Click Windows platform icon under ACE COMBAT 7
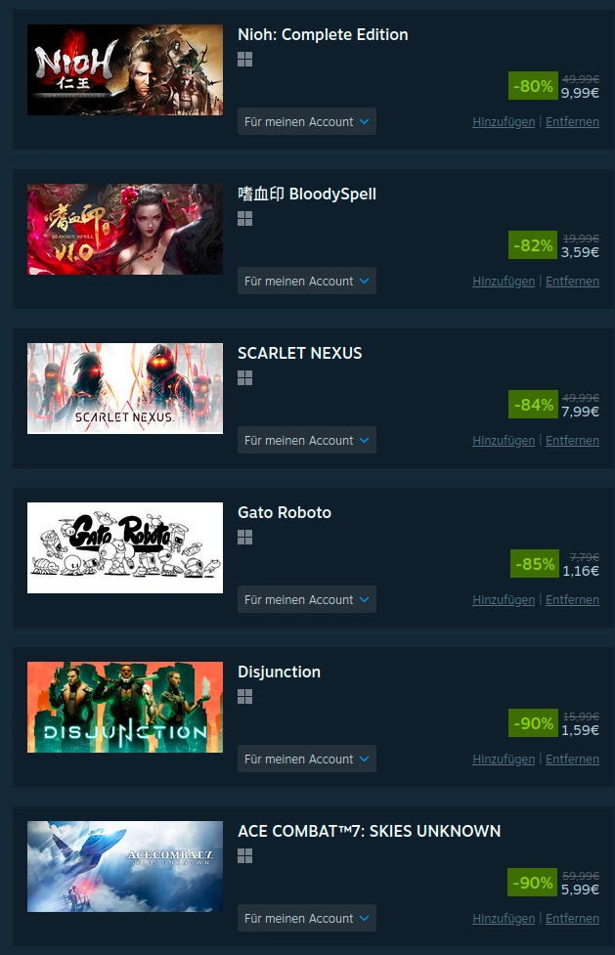The height and width of the screenshot is (955, 615). coord(245,856)
